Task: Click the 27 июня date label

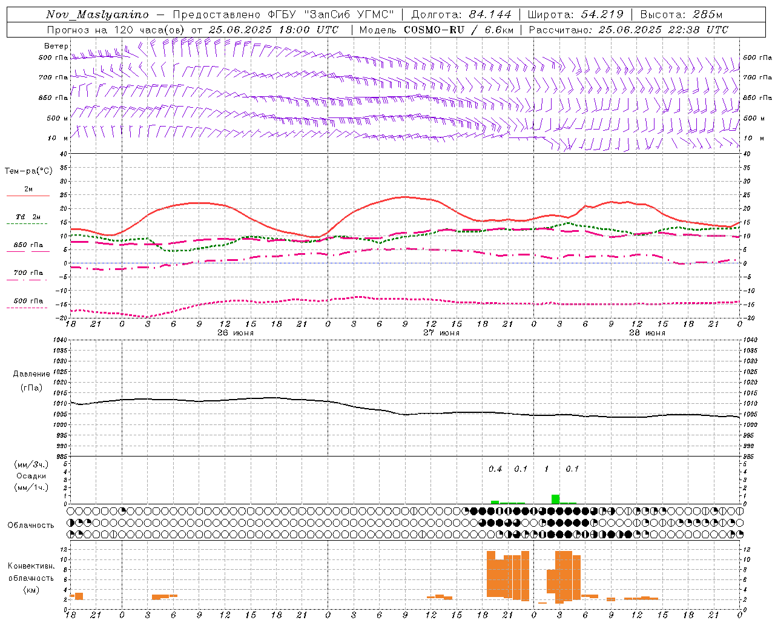Action: point(441,332)
